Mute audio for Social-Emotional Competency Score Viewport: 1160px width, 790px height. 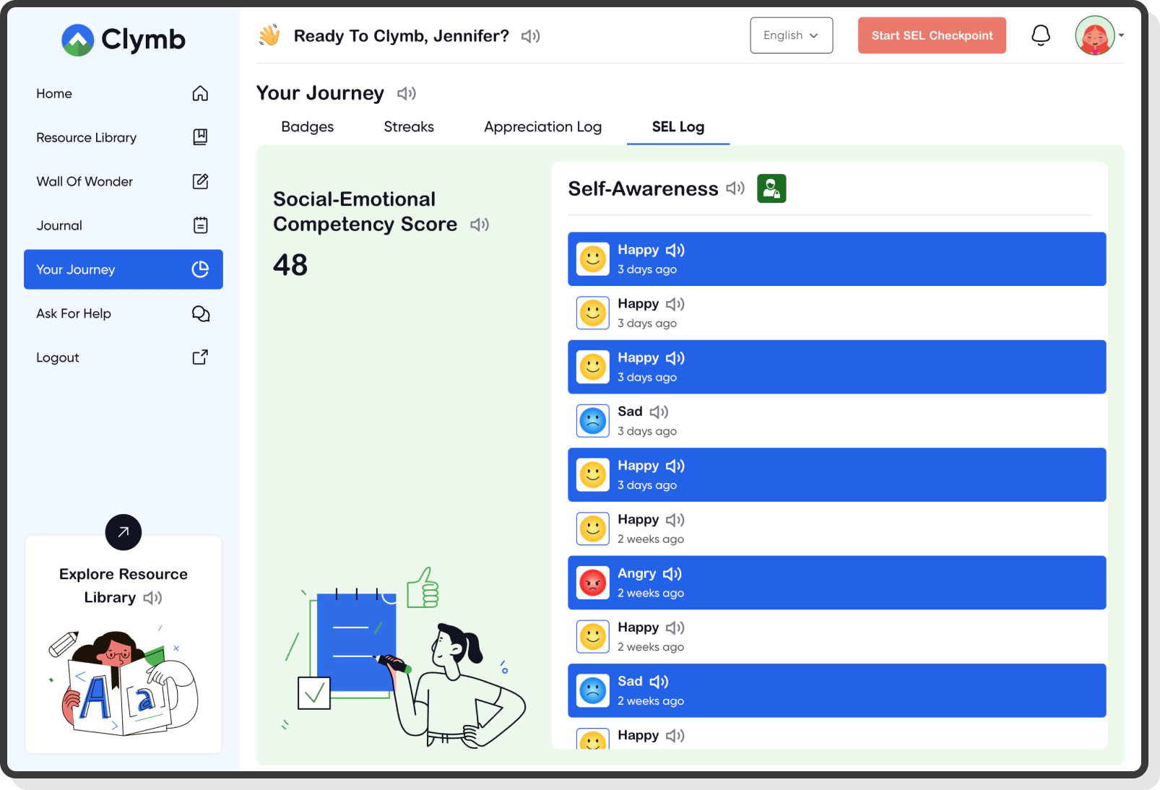coord(479,225)
